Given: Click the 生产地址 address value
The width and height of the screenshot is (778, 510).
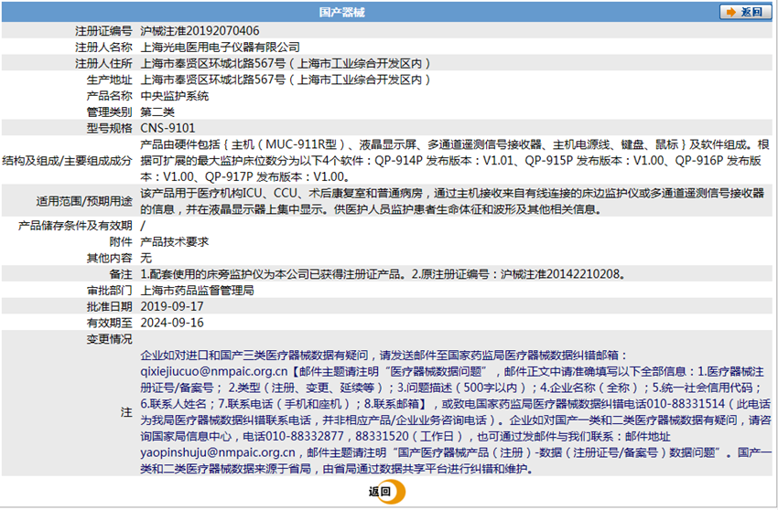Looking at the screenshot, I should [286, 80].
